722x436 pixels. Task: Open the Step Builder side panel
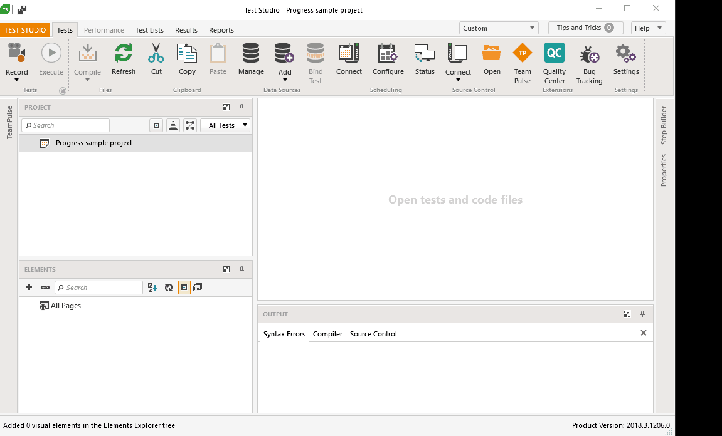(664, 125)
